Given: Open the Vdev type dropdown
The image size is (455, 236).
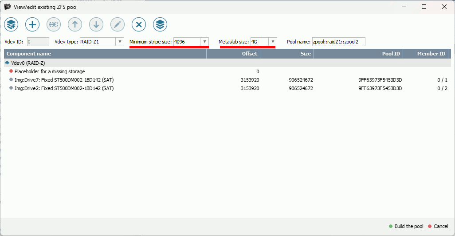Looking at the screenshot, I should [x=119, y=42].
